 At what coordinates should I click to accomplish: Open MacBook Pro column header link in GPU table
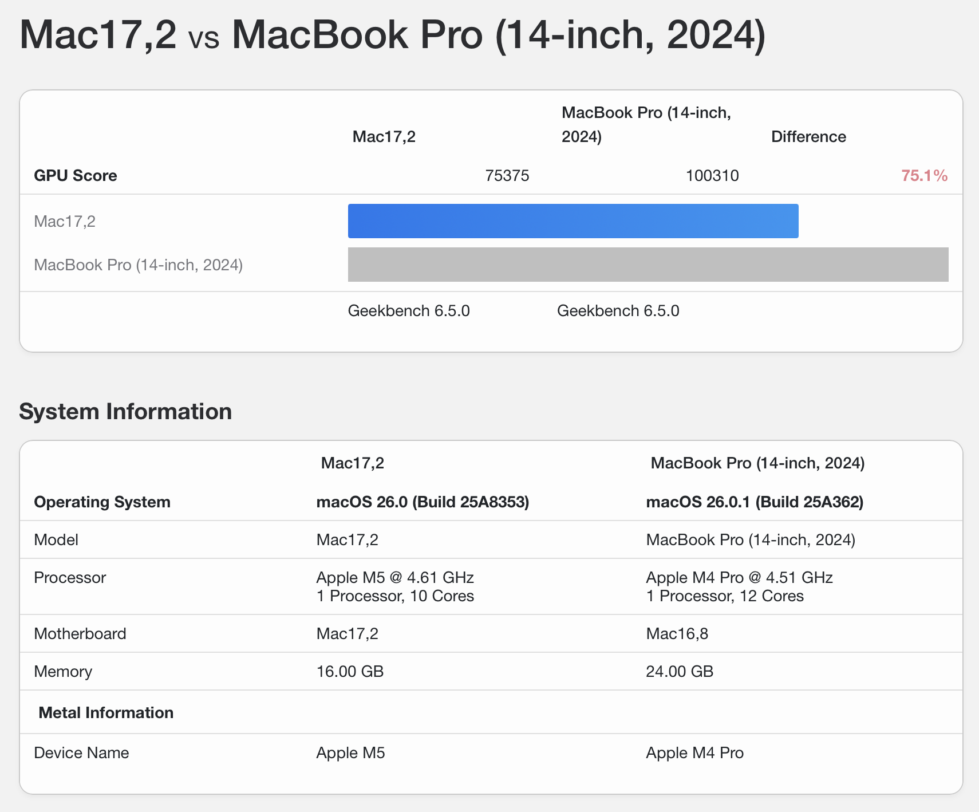[646, 124]
